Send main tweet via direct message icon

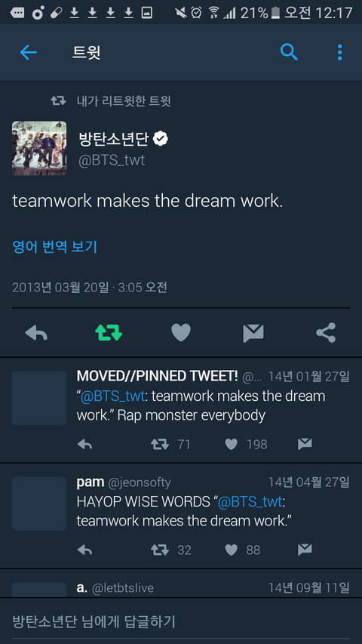click(x=253, y=333)
